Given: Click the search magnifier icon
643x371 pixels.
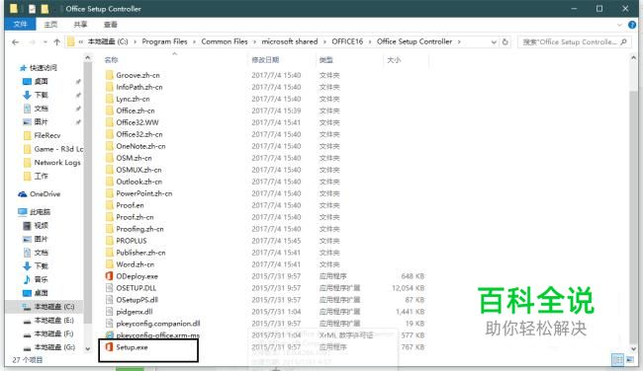Looking at the screenshot, I should [624, 41].
